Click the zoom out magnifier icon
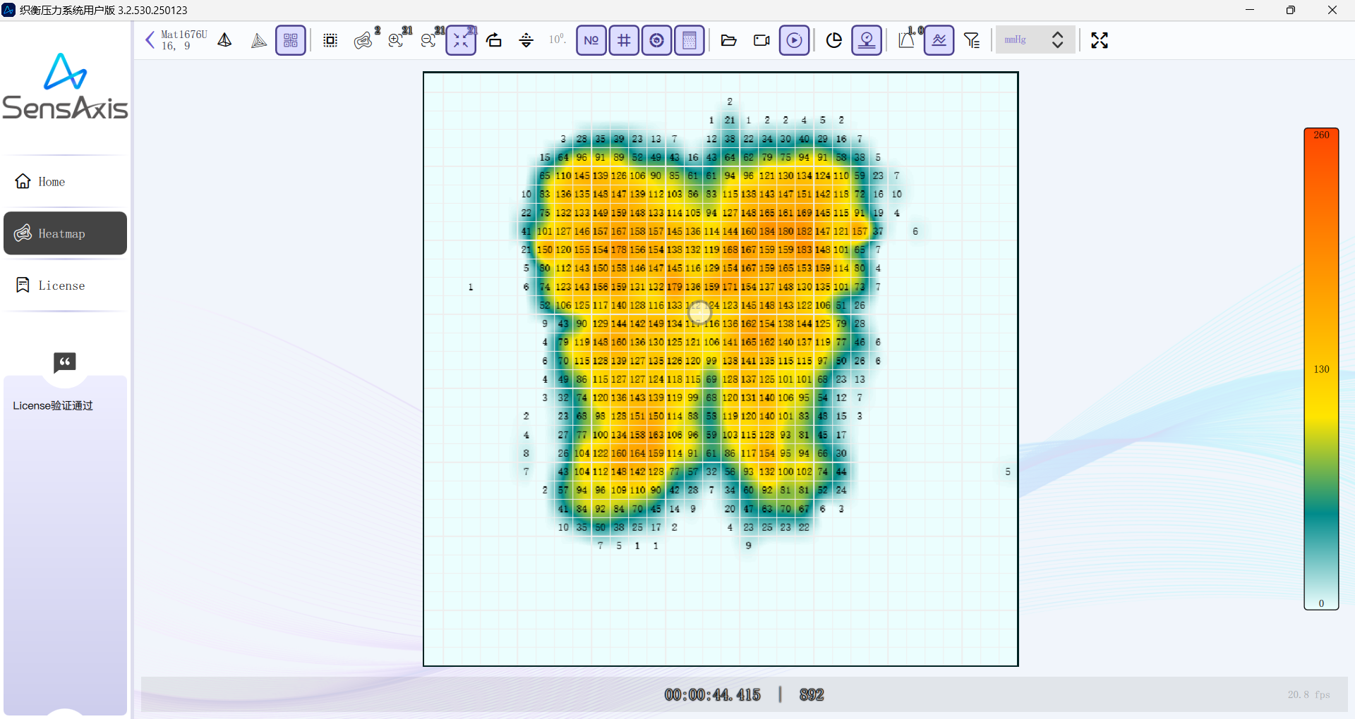 pyautogui.click(x=428, y=40)
